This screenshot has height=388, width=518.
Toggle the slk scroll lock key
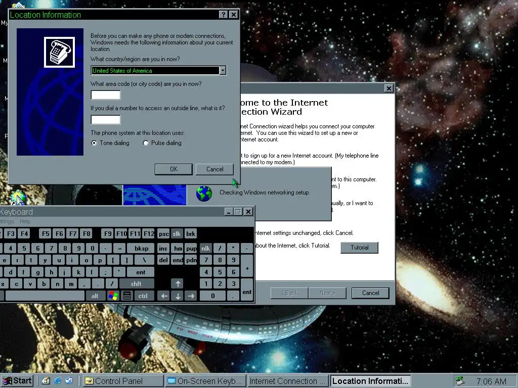[177, 233]
